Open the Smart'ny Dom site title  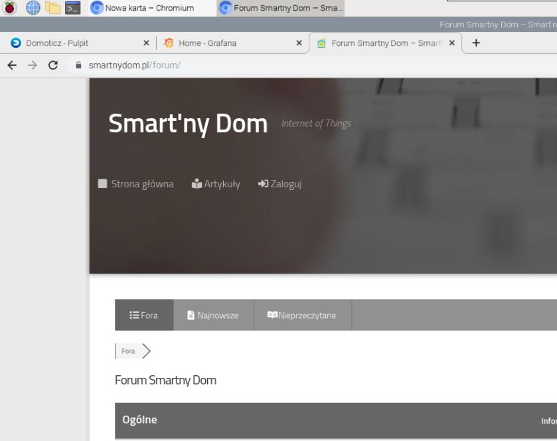[188, 124]
